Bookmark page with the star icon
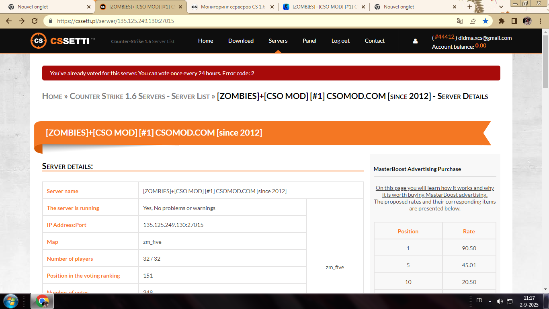549x309 pixels. [x=485, y=21]
